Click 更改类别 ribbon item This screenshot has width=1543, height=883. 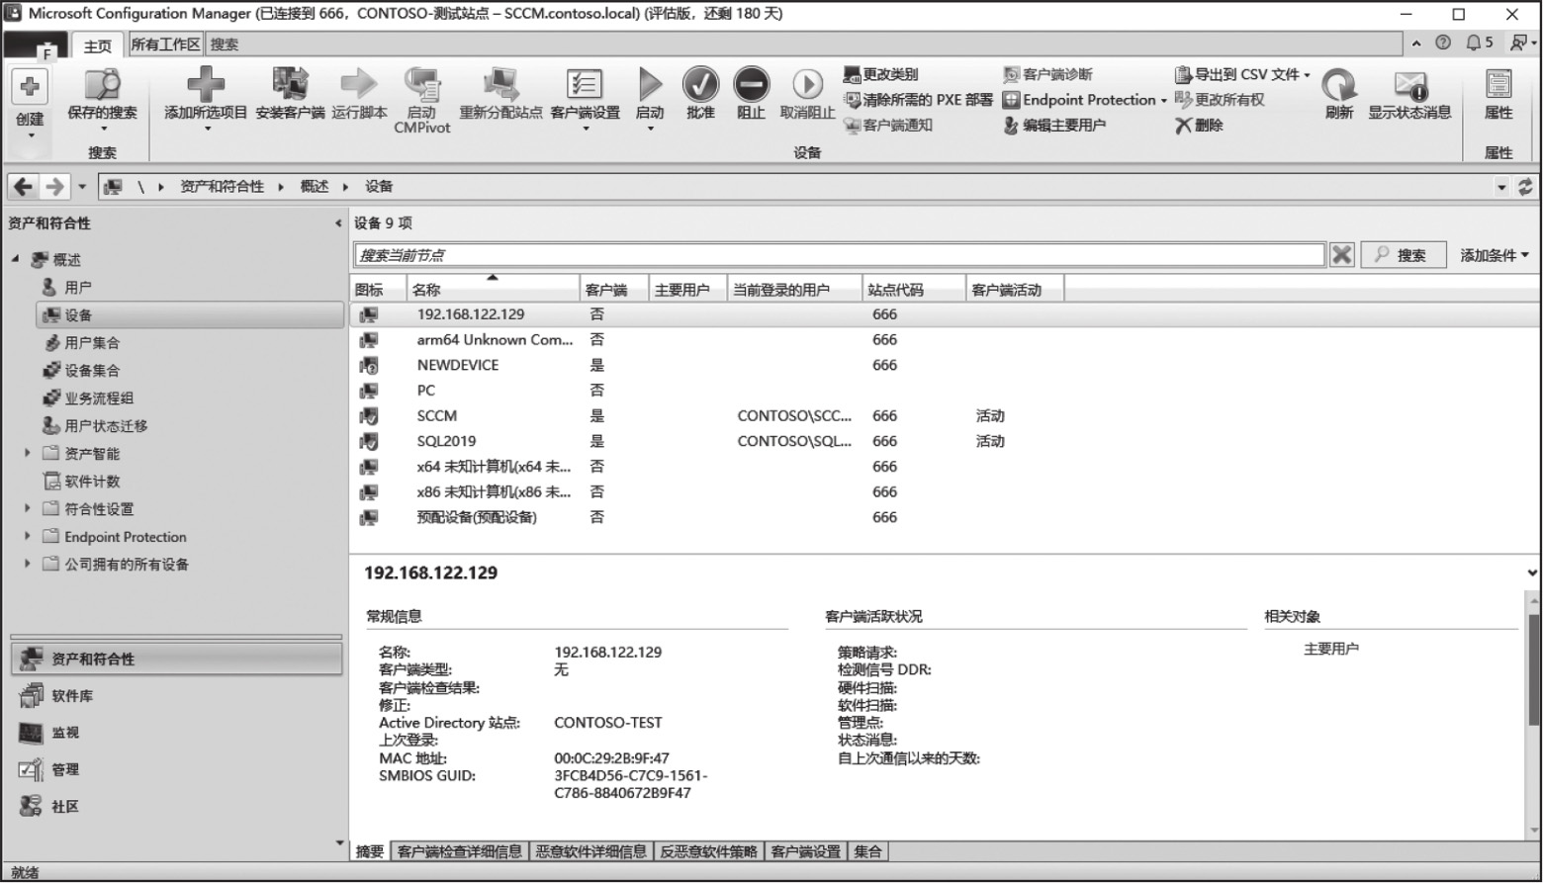tap(880, 74)
